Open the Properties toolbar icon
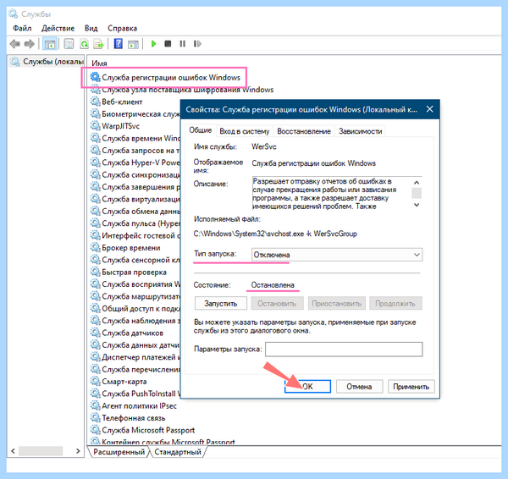The width and height of the screenshot is (508, 479). [69, 44]
